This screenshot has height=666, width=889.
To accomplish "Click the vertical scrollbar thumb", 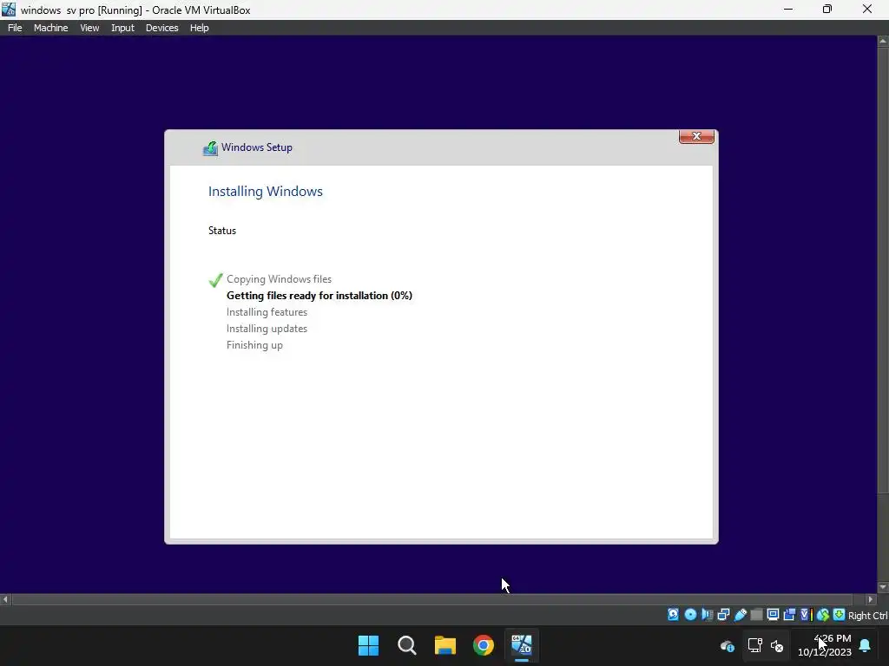I will (883, 270).
